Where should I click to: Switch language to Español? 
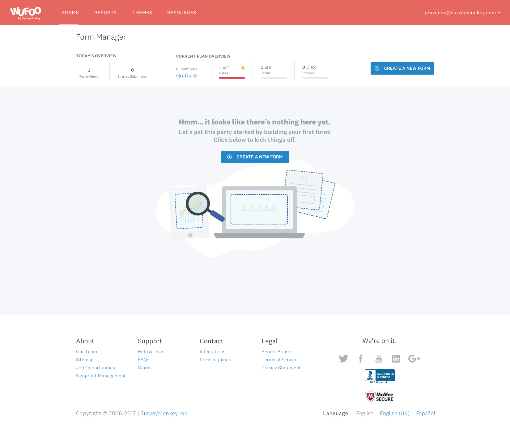pos(426,413)
